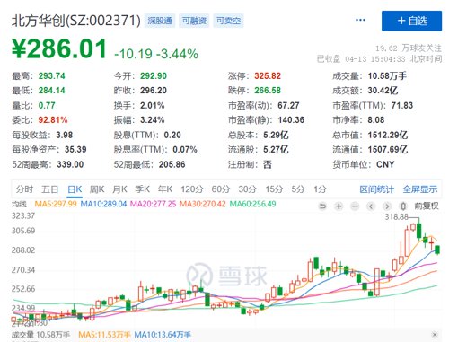Viewport: 449px width, 342px height.
Task: Zoom in chart with plus icon
Action: (339, 206)
